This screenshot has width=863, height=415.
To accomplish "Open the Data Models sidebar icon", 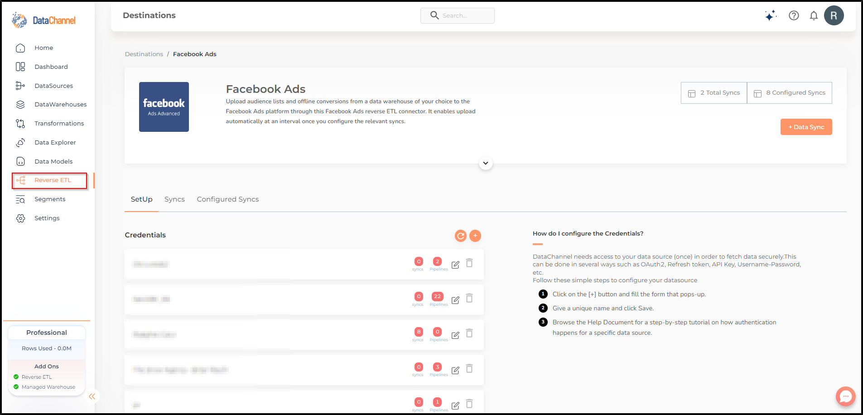I will pos(20,161).
